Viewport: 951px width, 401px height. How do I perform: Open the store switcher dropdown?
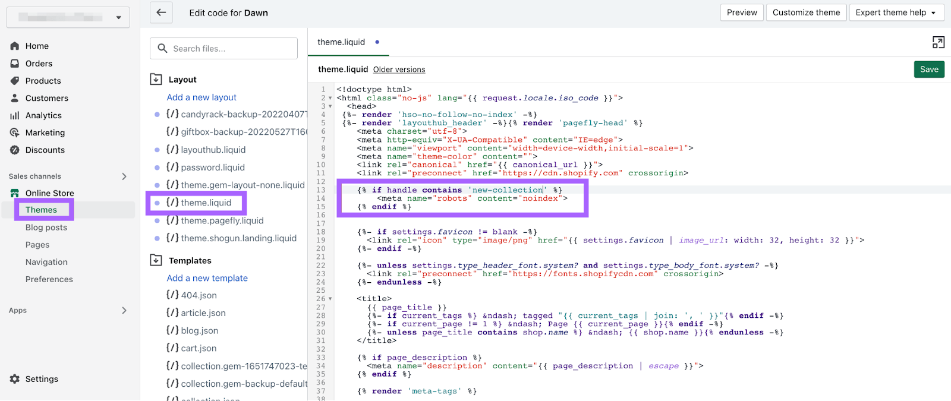point(68,17)
